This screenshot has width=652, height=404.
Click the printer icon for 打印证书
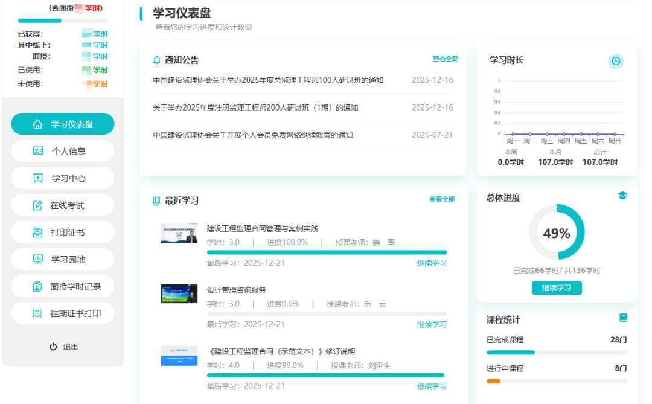tap(37, 232)
